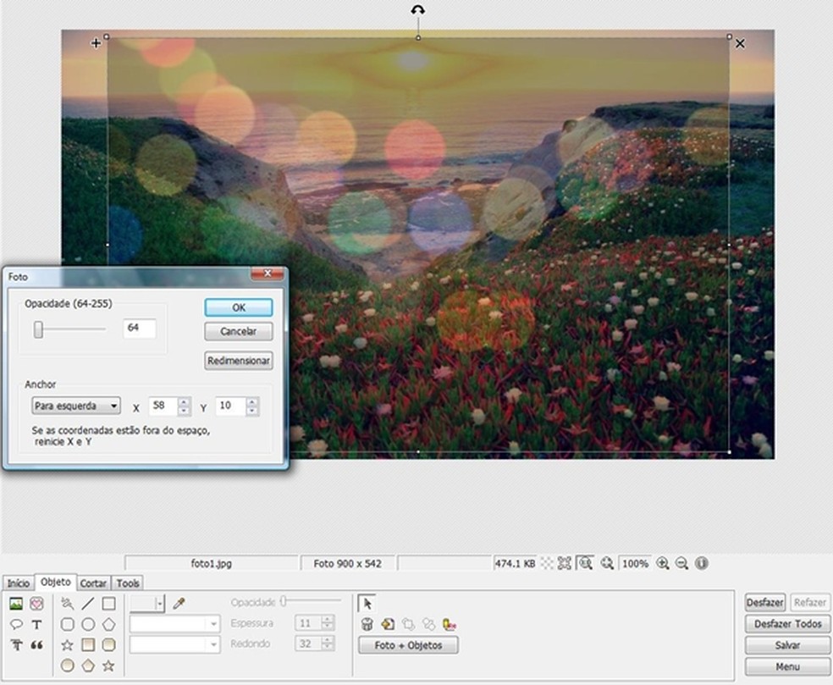Viewport: 833px width, 685px height.
Task: Select the circle shape tool
Action: pos(87,624)
